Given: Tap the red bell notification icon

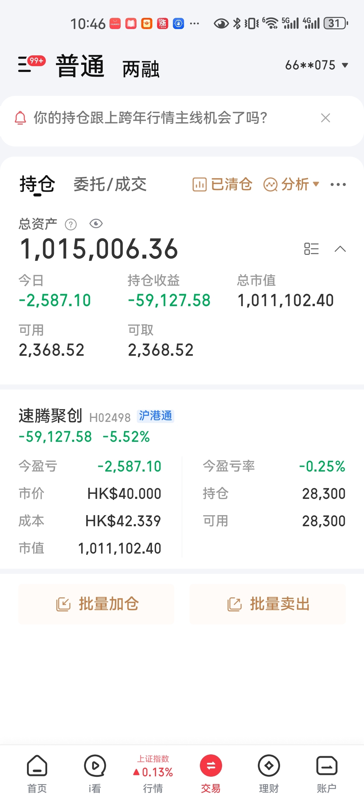Looking at the screenshot, I should click(x=20, y=118).
